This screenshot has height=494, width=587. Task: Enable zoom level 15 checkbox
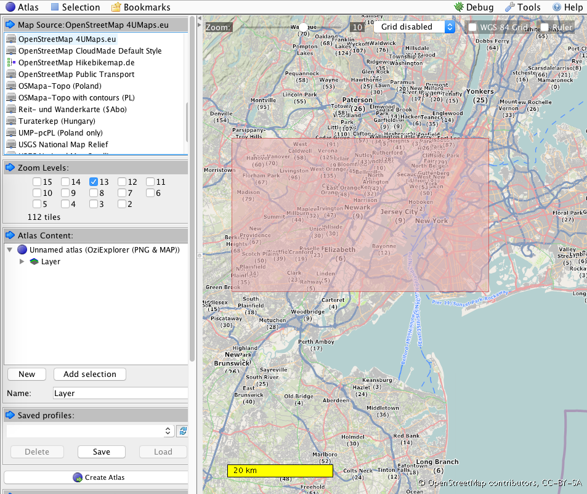point(37,182)
